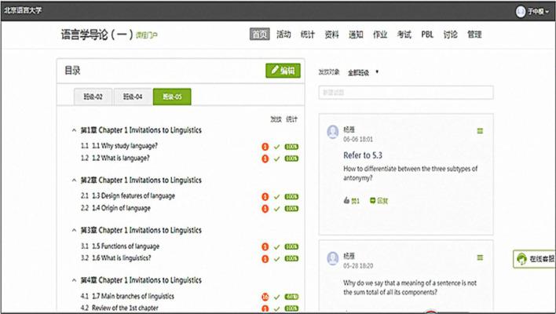Click the green 编辑 edit button
Screen dimensions: 556x314
(283, 71)
